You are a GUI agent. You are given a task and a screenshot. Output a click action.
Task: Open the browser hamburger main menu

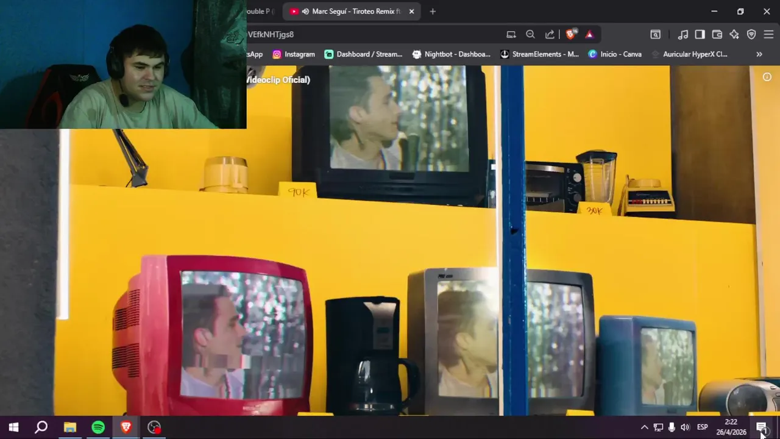coord(768,35)
